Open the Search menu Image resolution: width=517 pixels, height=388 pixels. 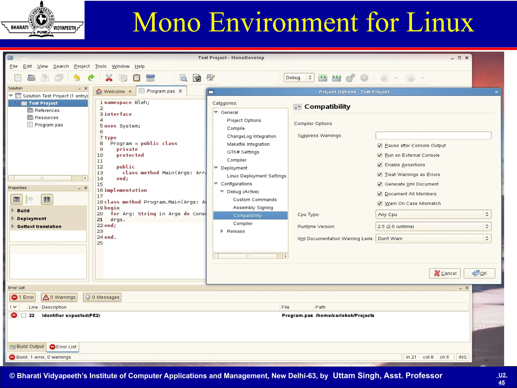pyautogui.click(x=61, y=66)
